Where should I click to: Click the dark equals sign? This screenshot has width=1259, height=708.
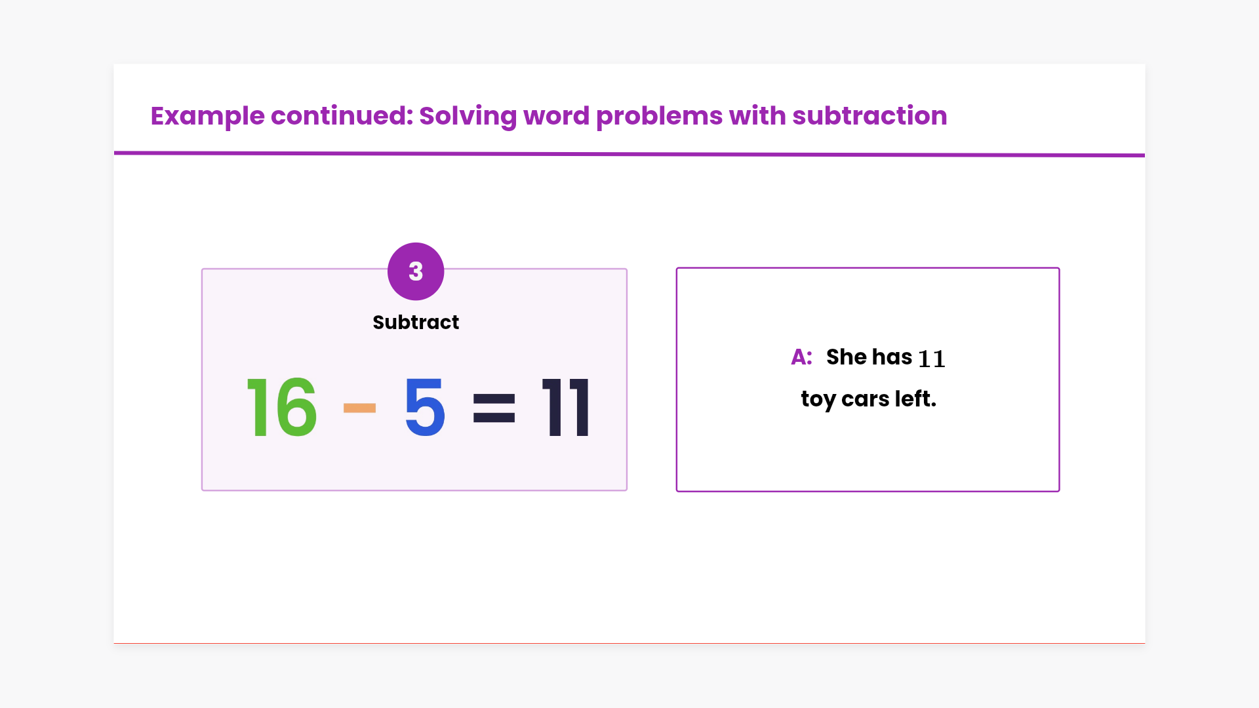coord(494,408)
